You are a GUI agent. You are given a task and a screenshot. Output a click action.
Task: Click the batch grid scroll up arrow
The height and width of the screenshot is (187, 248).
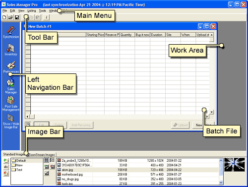coord(212,35)
